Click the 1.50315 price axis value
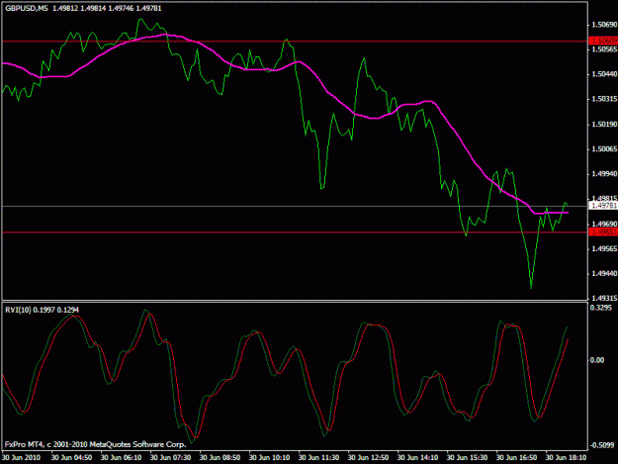The image size is (618, 464). (x=604, y=99)
